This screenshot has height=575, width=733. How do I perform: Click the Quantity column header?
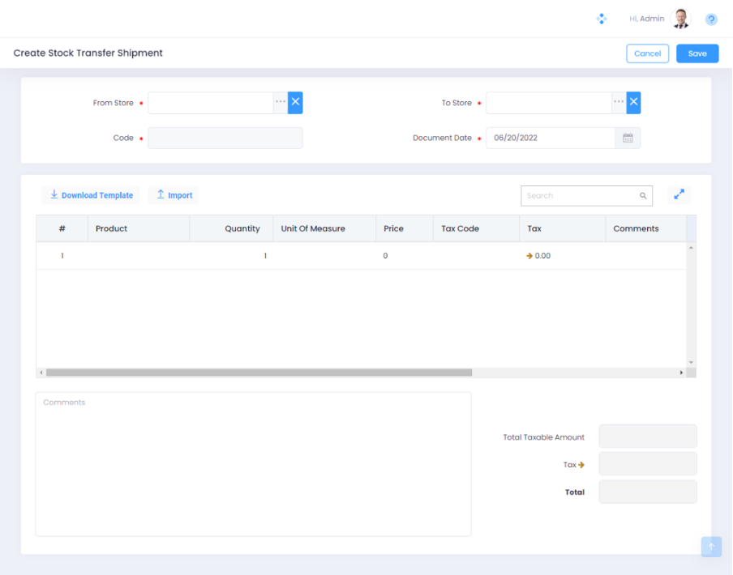pos(242,228)
